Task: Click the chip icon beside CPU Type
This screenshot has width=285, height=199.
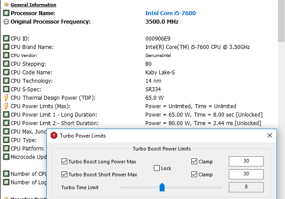Action: 6,140
